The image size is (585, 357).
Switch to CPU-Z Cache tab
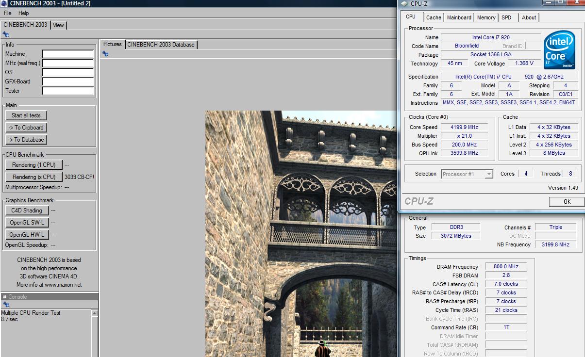coord(434,17)
